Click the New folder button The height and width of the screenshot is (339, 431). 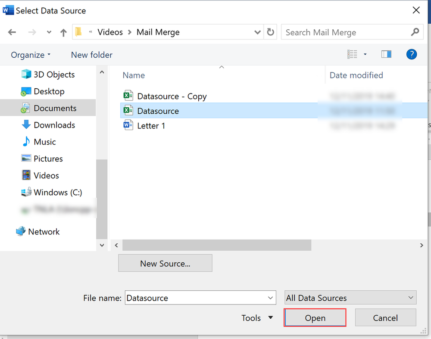[91, 55]
